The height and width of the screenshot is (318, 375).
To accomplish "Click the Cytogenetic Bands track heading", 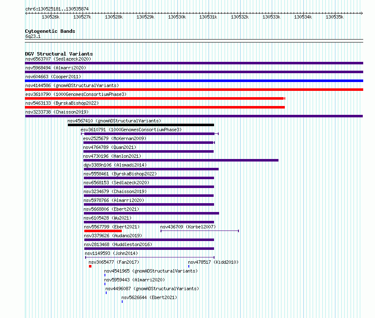I will [50, 31].
